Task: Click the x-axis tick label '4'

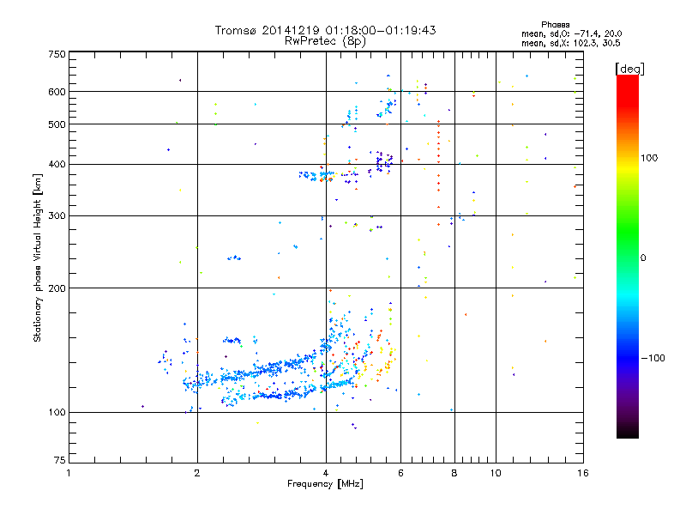Action: tap(326, 473)
